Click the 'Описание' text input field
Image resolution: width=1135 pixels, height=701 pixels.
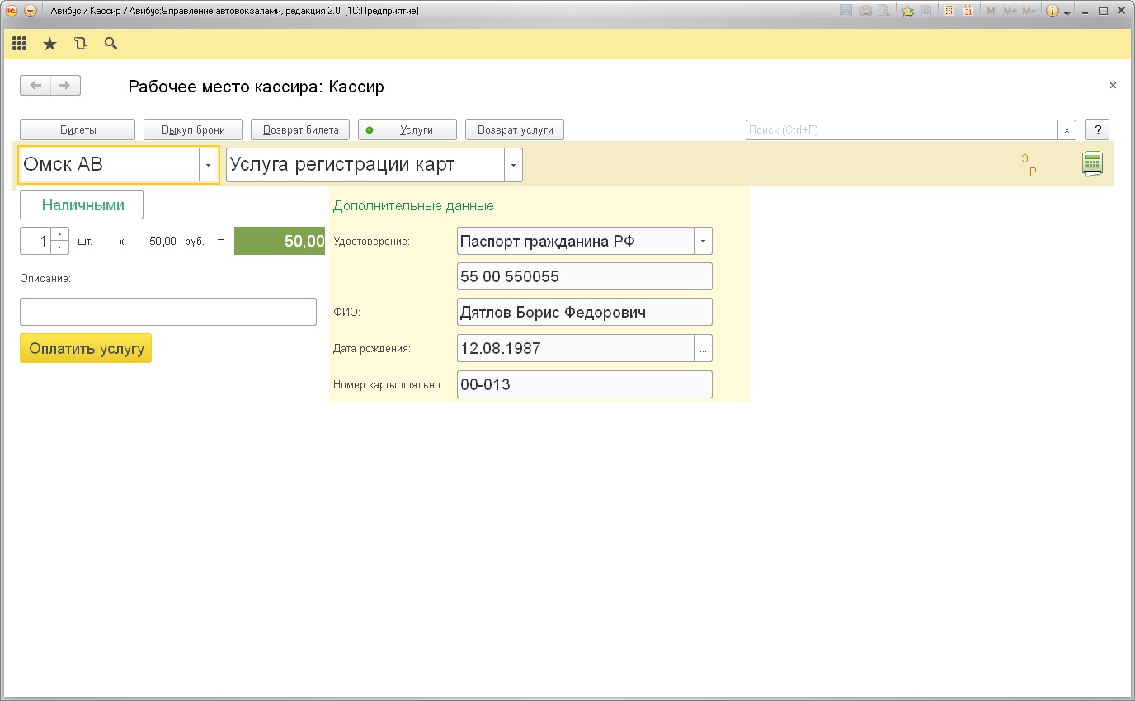tap(168, 312)
